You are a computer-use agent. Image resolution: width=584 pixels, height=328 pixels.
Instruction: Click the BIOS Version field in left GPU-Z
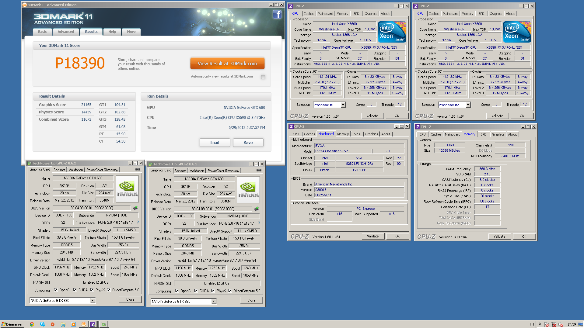(92, 208)
